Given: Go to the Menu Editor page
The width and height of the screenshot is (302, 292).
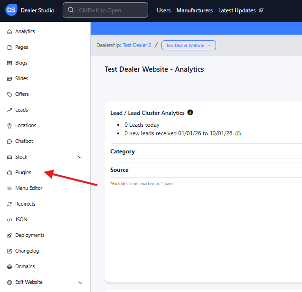Looking at the screenshot, I should click(28, 188).
